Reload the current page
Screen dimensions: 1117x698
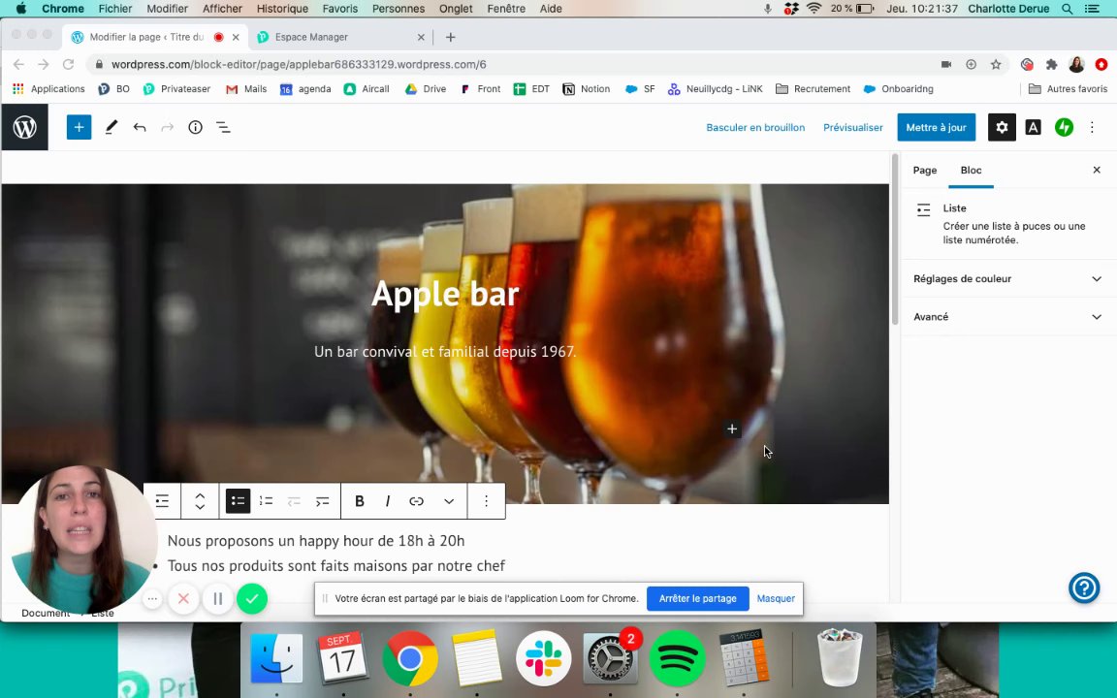point(69,64)
